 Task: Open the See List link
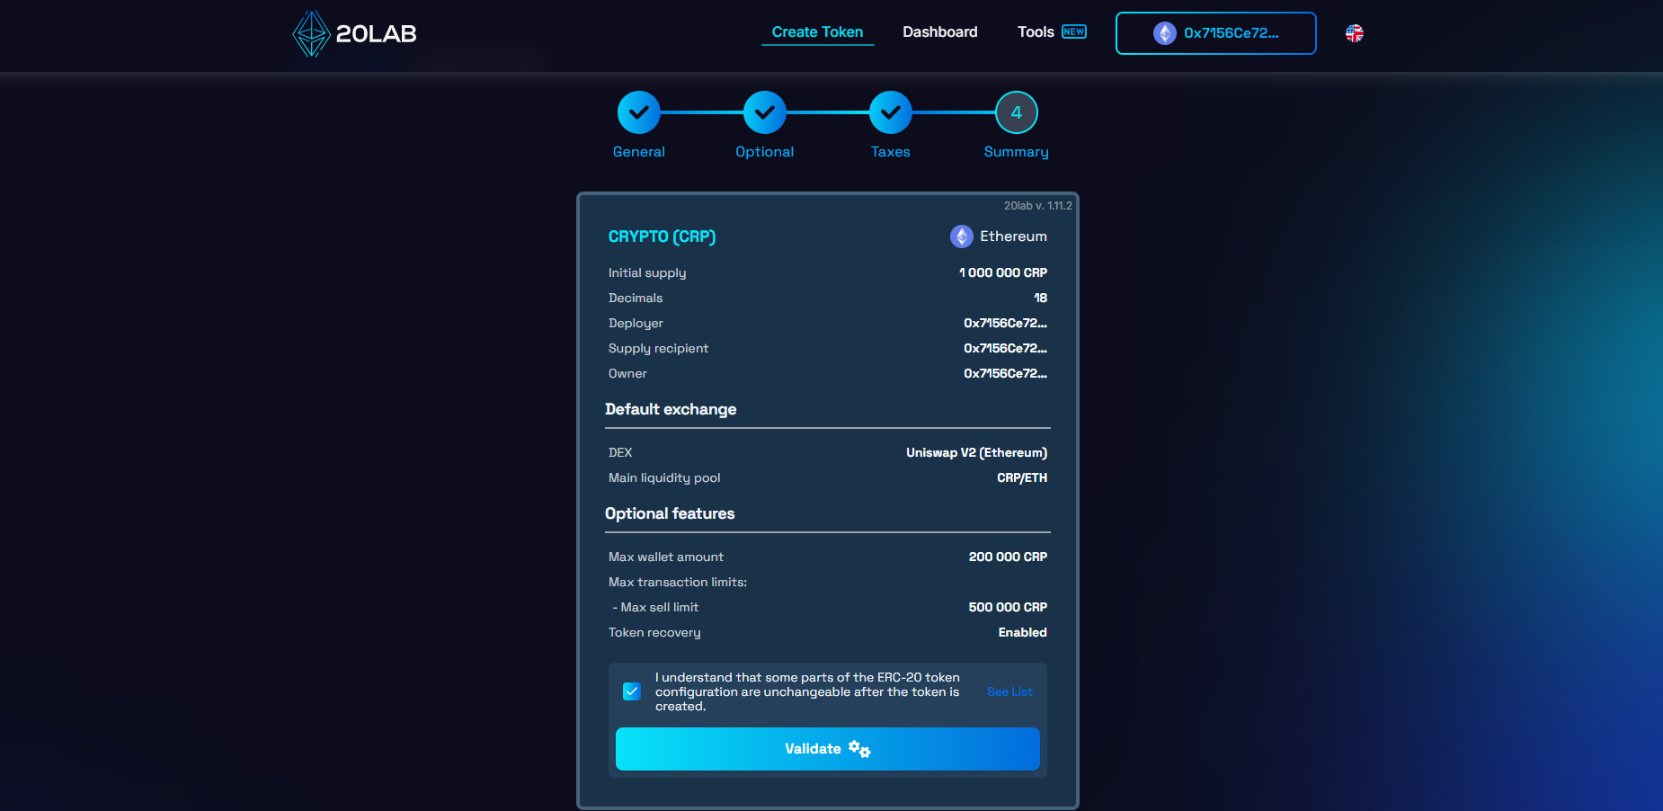click(1009, 691)
